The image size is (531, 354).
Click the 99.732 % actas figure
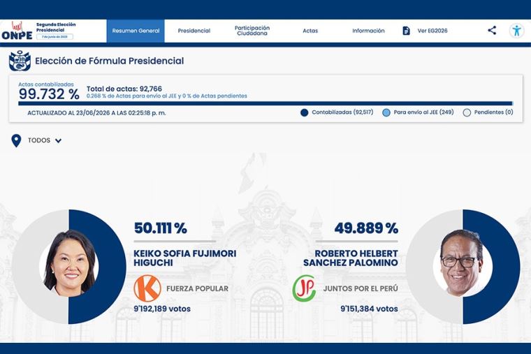point(49,94)
